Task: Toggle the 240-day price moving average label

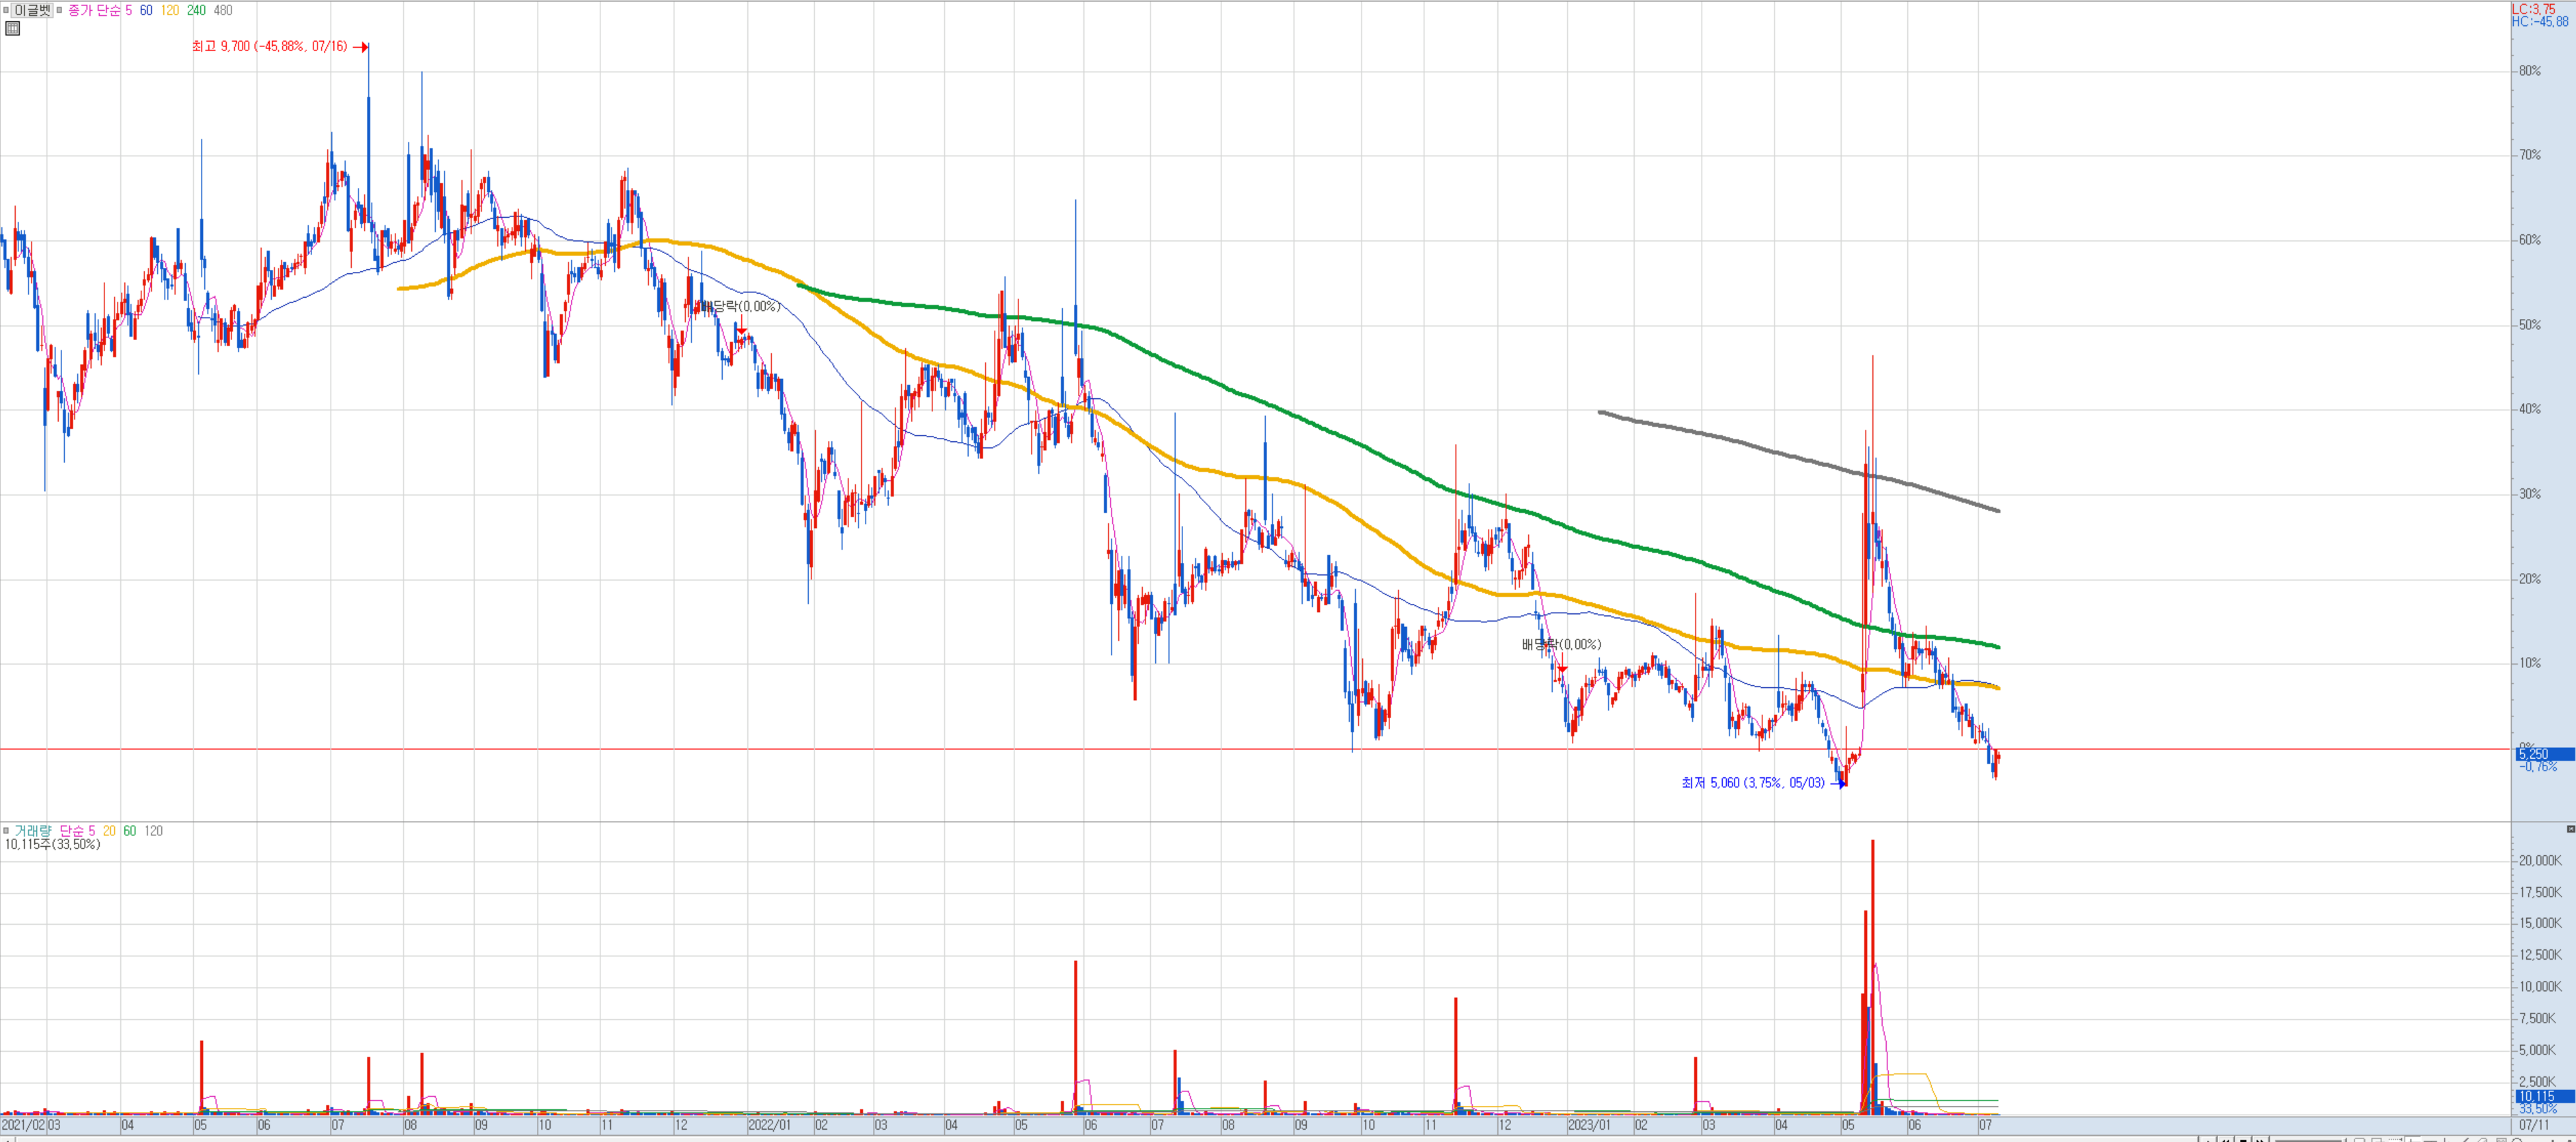Action: [196, 10]
